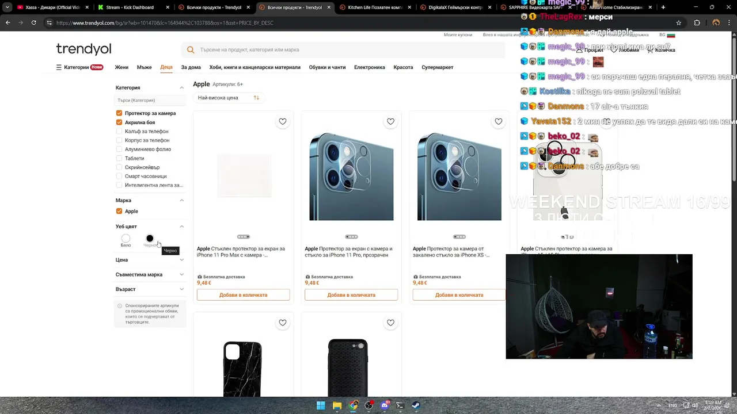This screenshot has height=414, width=737.
Task: Click the sort order arrows icon
Action: tap(256, 98)
